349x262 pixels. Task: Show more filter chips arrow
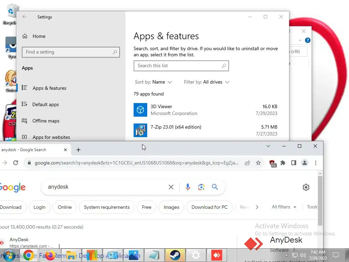[x=257, y=207]
